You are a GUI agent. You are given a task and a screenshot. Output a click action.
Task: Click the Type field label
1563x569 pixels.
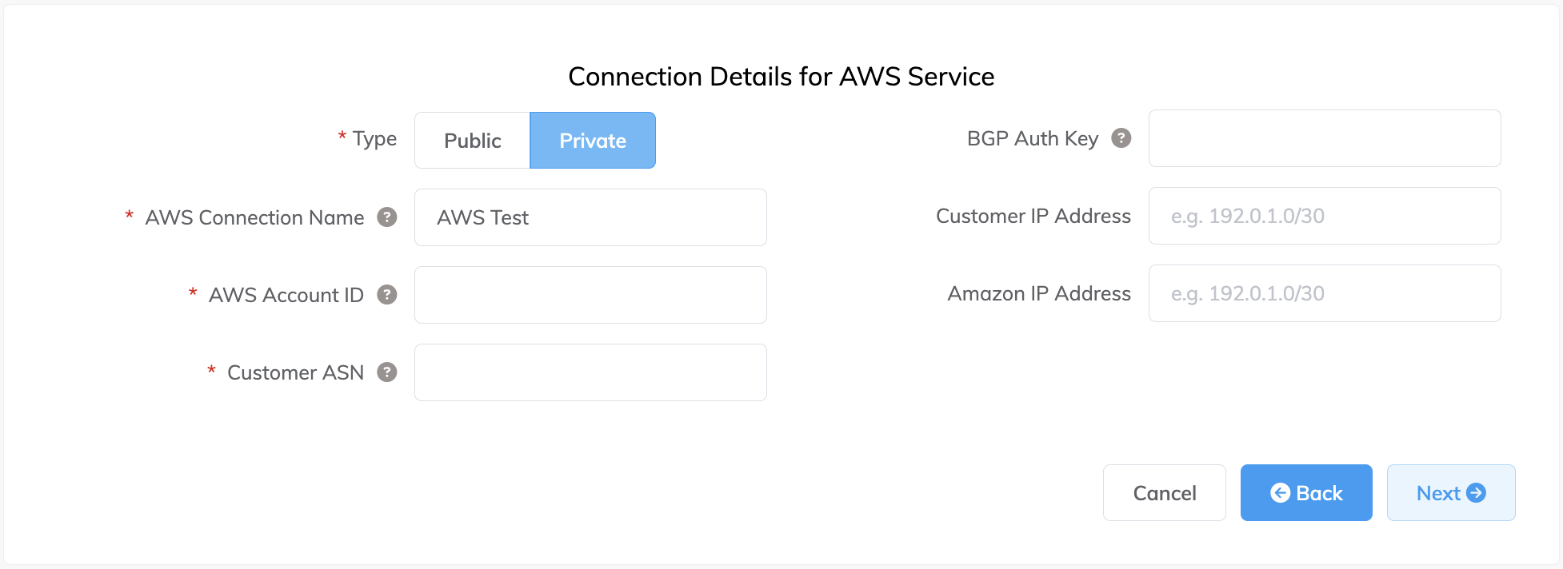click(x=374, y=138)
